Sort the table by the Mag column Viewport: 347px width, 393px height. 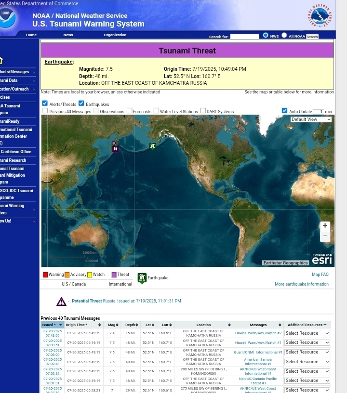click(x=112, y=325)
